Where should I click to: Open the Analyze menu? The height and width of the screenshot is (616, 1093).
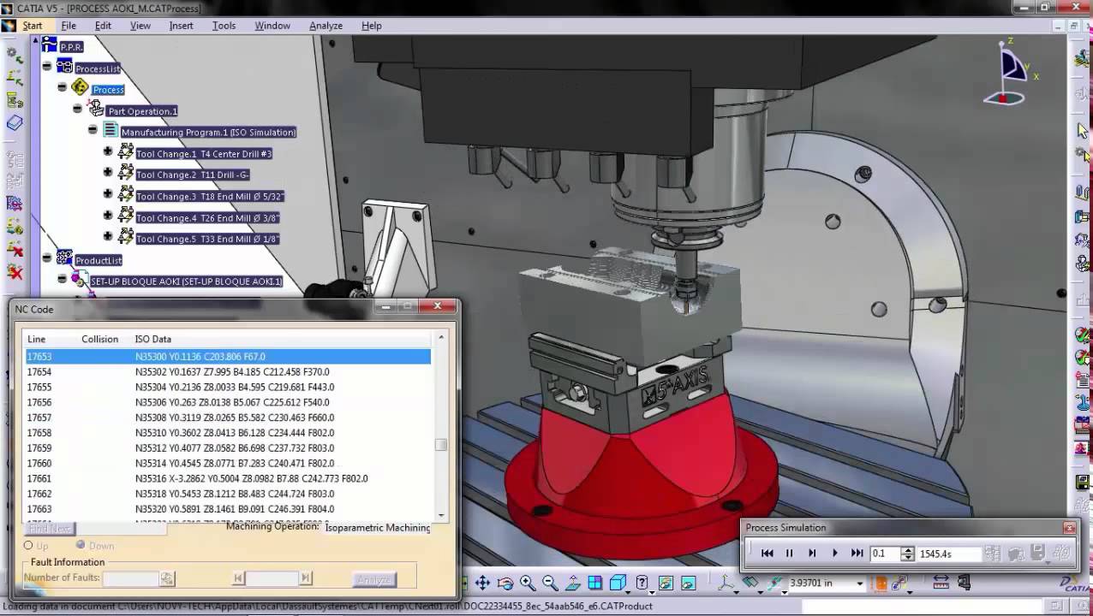click(x=326, y=26)
